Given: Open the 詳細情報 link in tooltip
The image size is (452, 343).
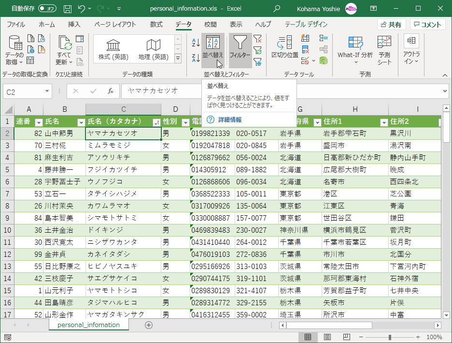Looking at the screenshot, I should coord(229,119).
